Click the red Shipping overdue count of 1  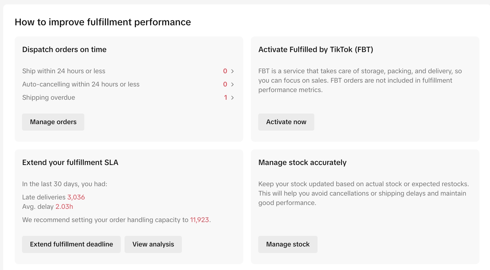226,98
